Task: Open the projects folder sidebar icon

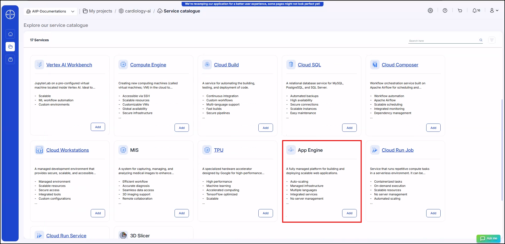Action: click(x=10, y=47)
